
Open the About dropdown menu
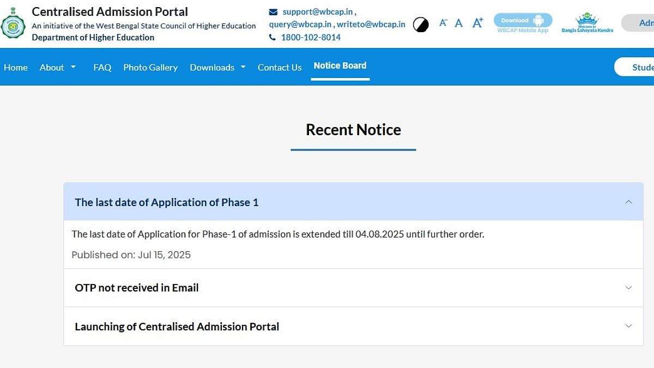click(58, 67)
